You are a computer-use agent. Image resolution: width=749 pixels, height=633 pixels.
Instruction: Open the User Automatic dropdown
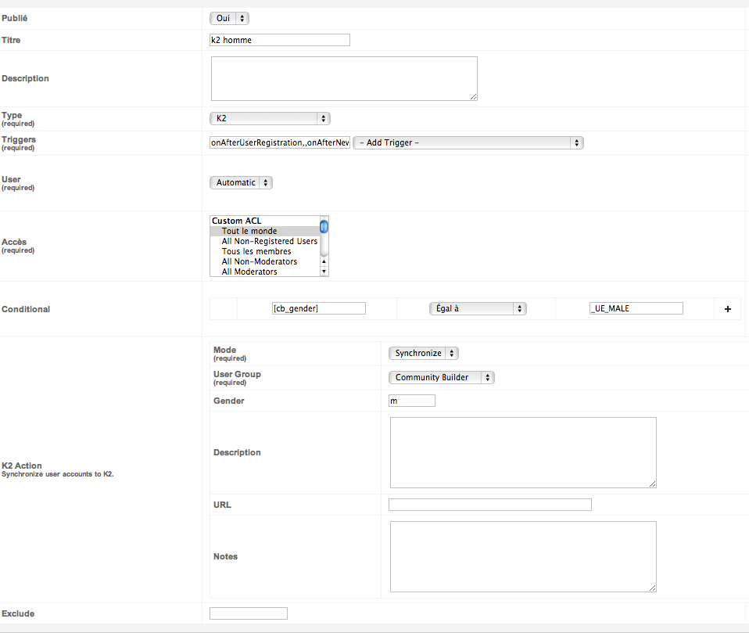pyautogui.click(x=241, y=182)
